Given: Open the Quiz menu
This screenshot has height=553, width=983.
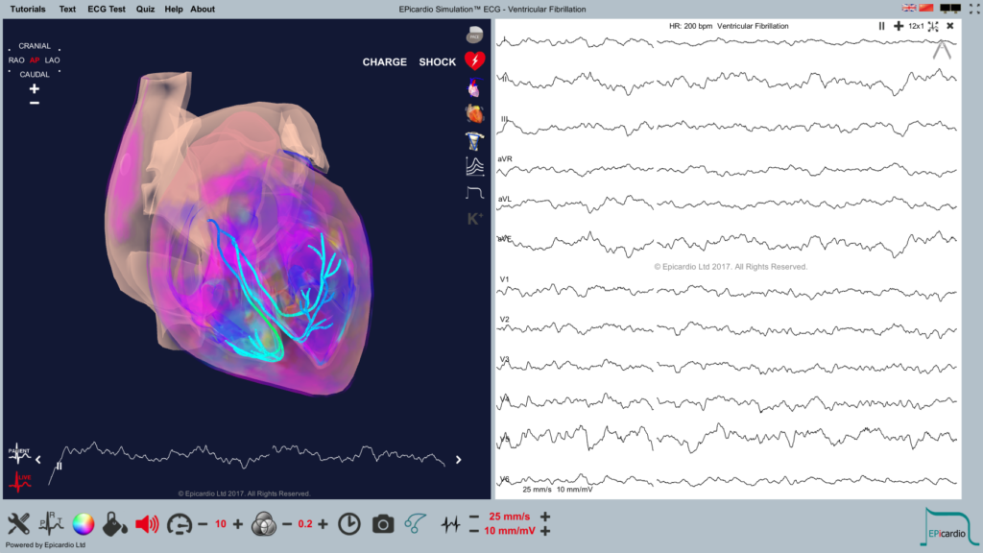Looking at the screenshot, I should pyautogui.click(x=145, y=9).
